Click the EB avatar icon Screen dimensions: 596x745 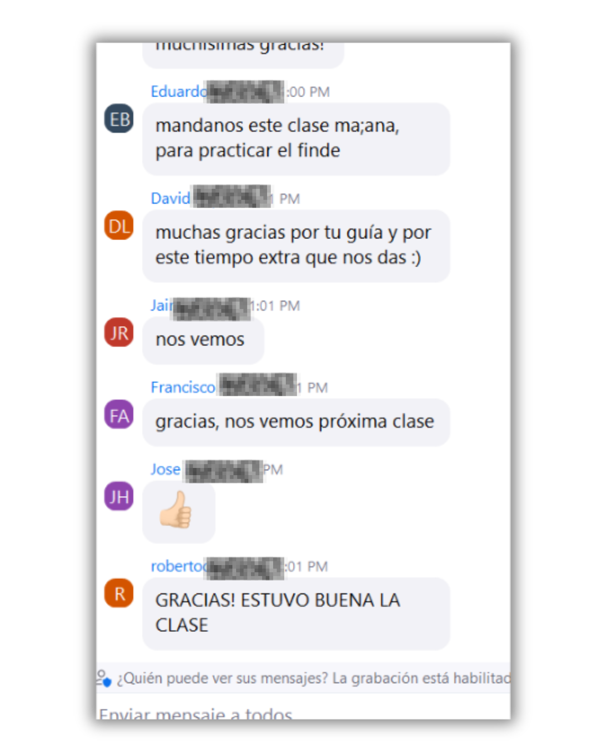pyautogui.click(x=119, y=119)
